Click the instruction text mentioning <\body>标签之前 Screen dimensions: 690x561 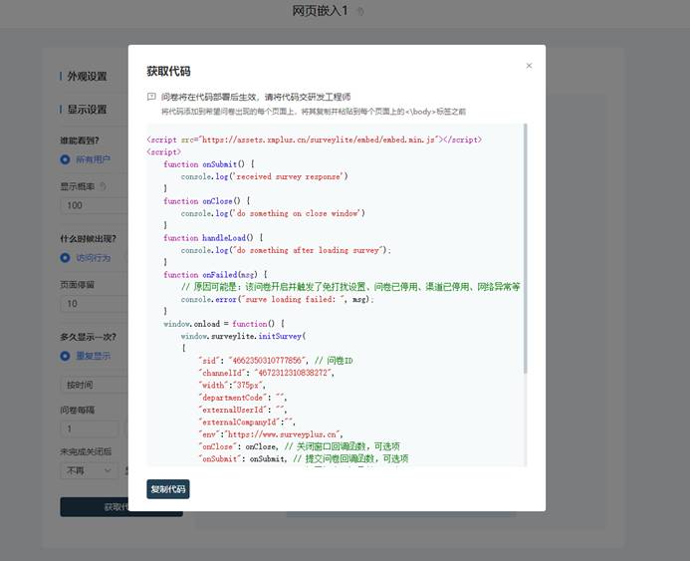point(314,112)
